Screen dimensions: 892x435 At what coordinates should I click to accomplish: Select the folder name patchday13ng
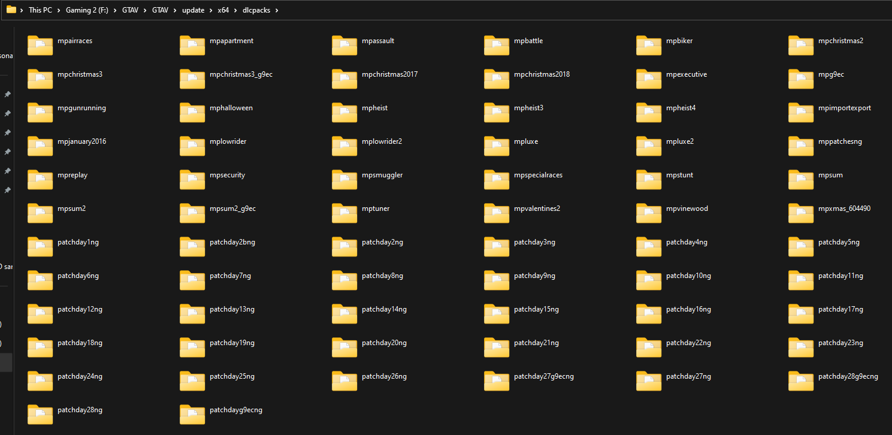(232, 309)
